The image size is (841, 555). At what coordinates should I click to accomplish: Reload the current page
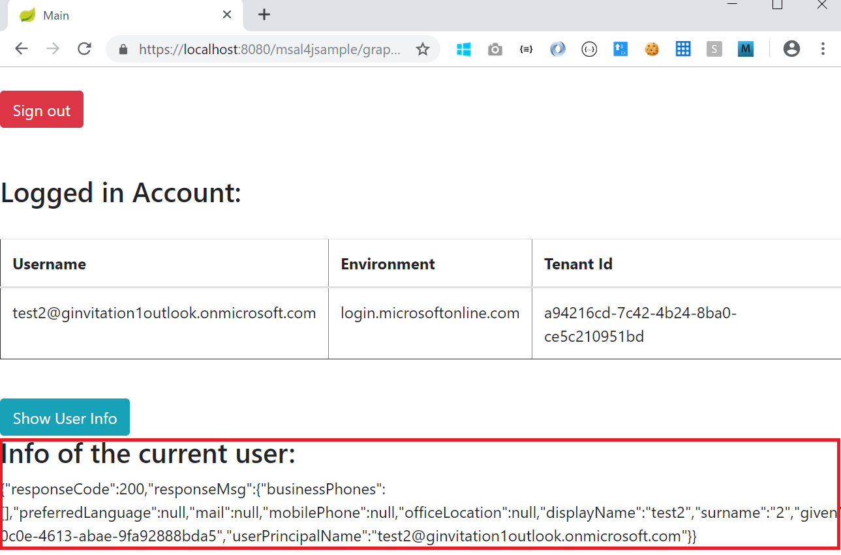(x=84, y=49)
